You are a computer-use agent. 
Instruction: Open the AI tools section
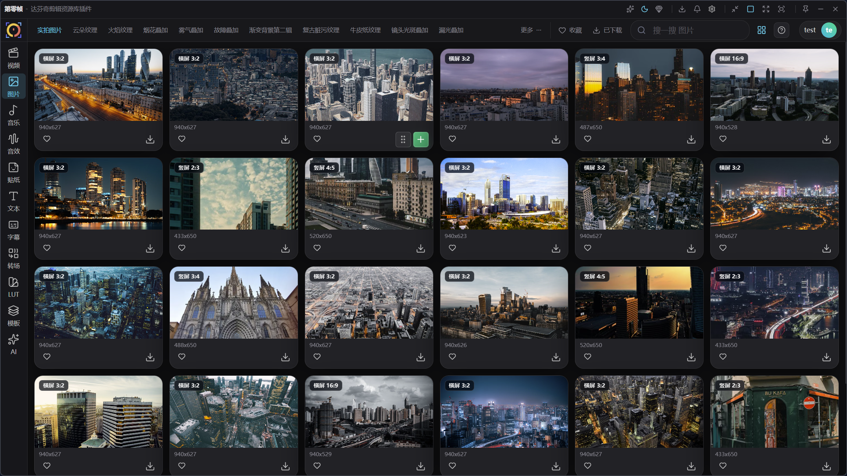tap(14, 345)
